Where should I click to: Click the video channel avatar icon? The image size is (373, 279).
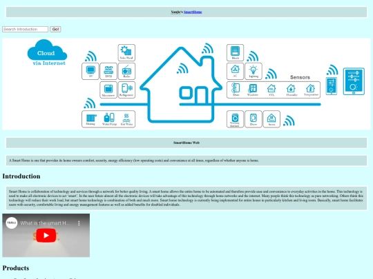12,223
